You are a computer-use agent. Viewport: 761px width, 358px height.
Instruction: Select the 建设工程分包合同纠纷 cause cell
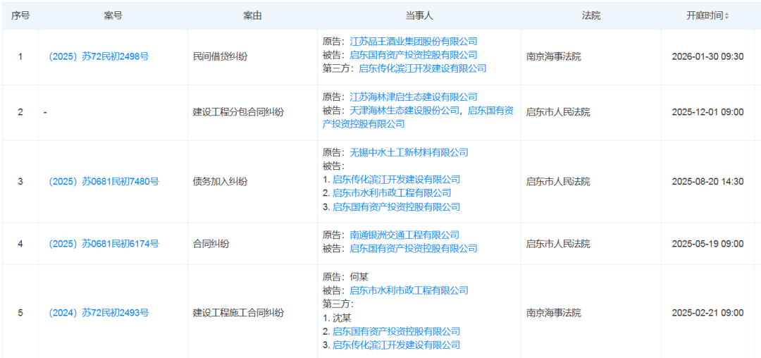(x=238, y=112)
